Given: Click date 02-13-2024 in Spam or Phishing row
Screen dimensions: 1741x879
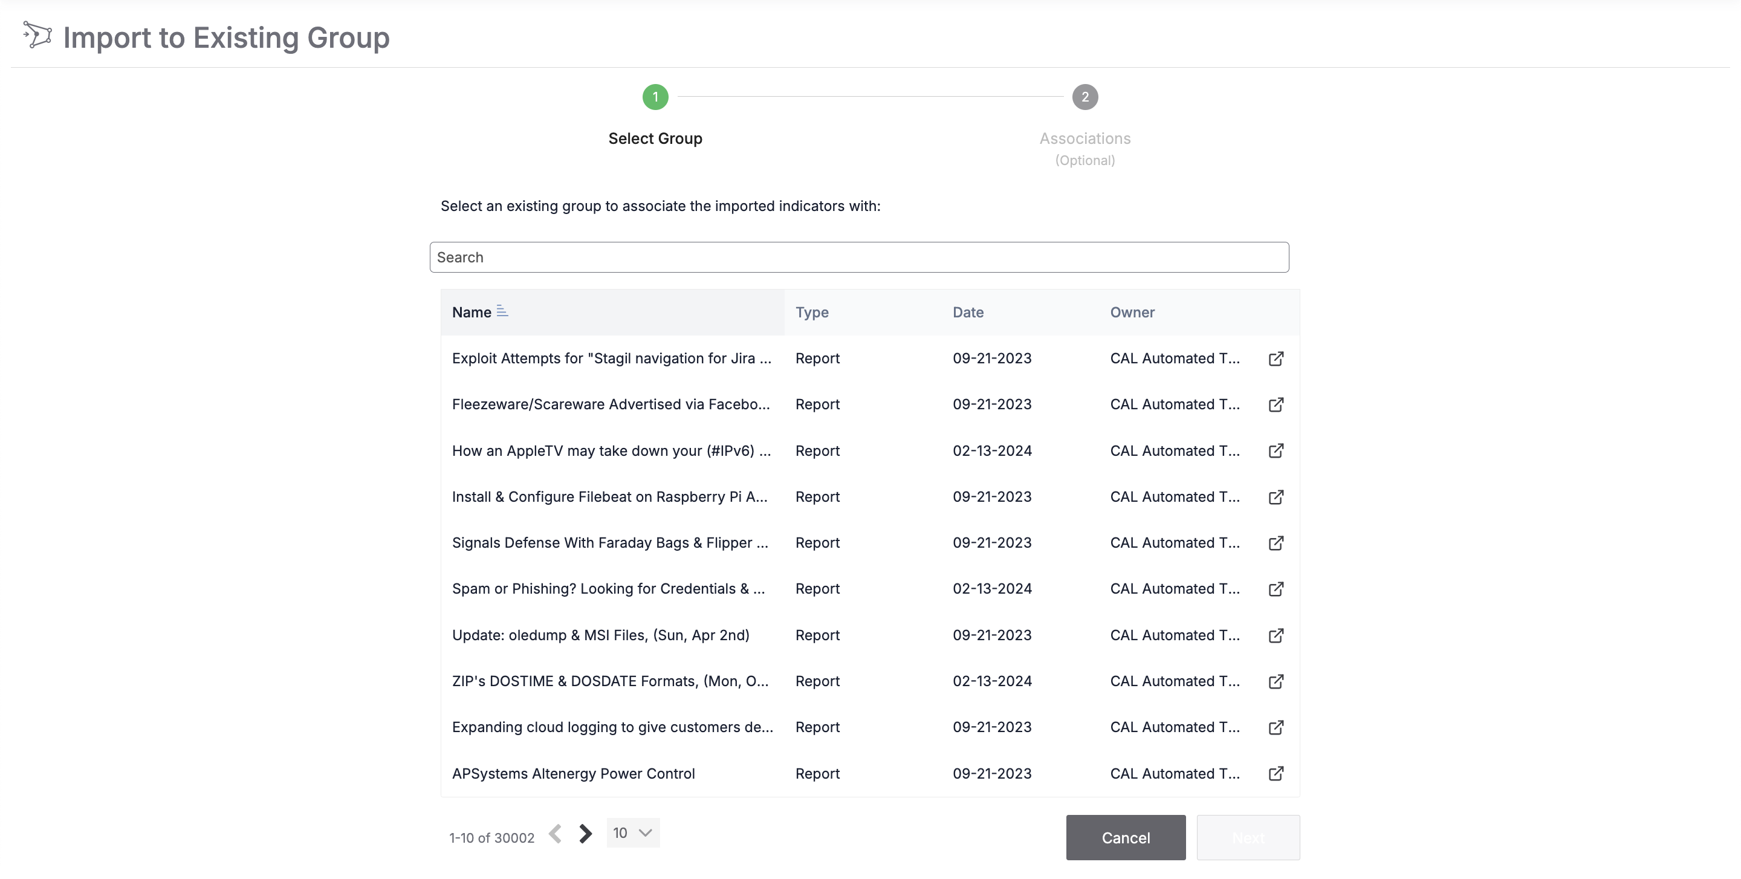Looking at the screenshot, I should 992,589.
